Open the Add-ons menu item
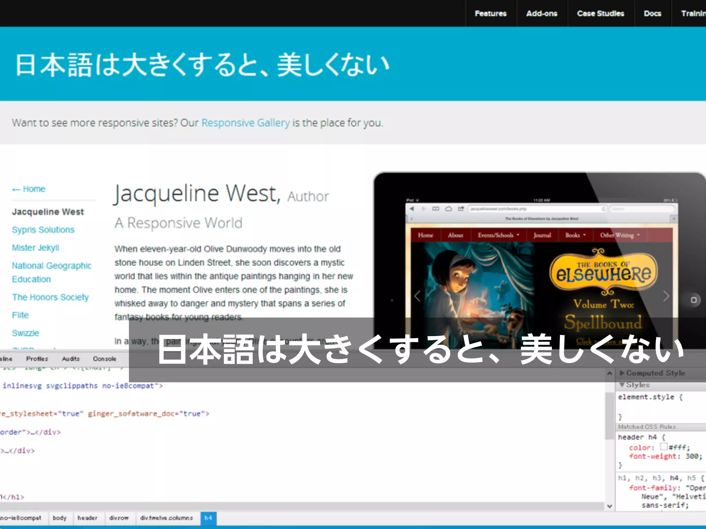706x529 pixels. coord(542,13)
